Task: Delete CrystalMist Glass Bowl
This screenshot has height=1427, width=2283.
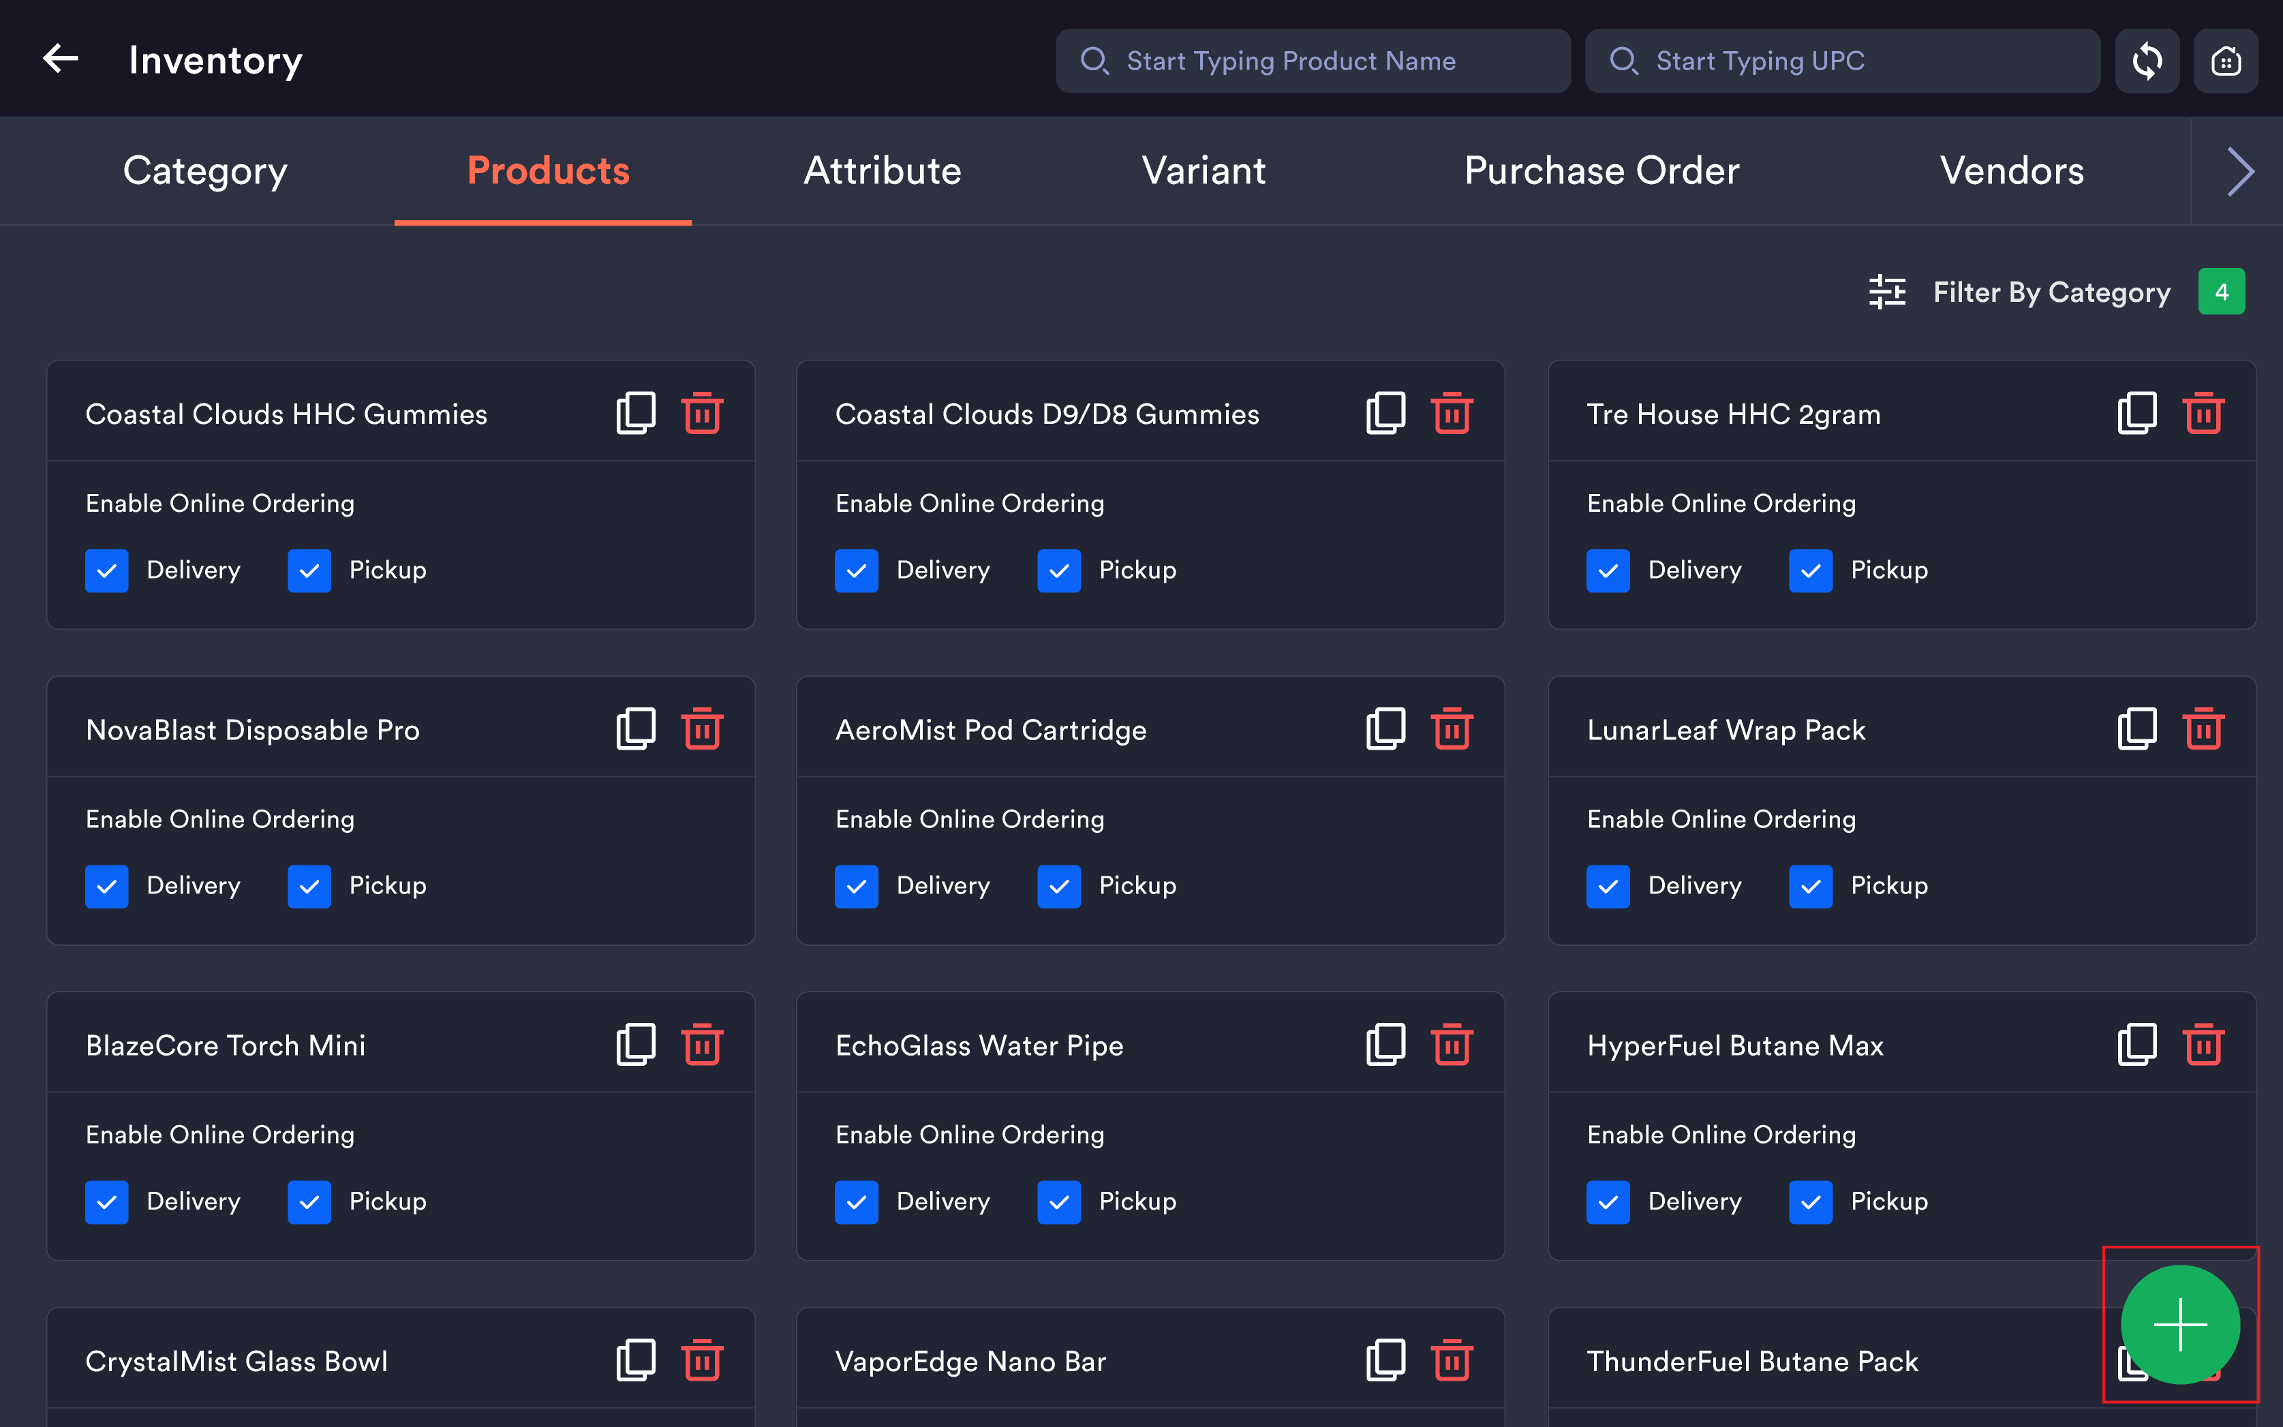Action: 702,1360
